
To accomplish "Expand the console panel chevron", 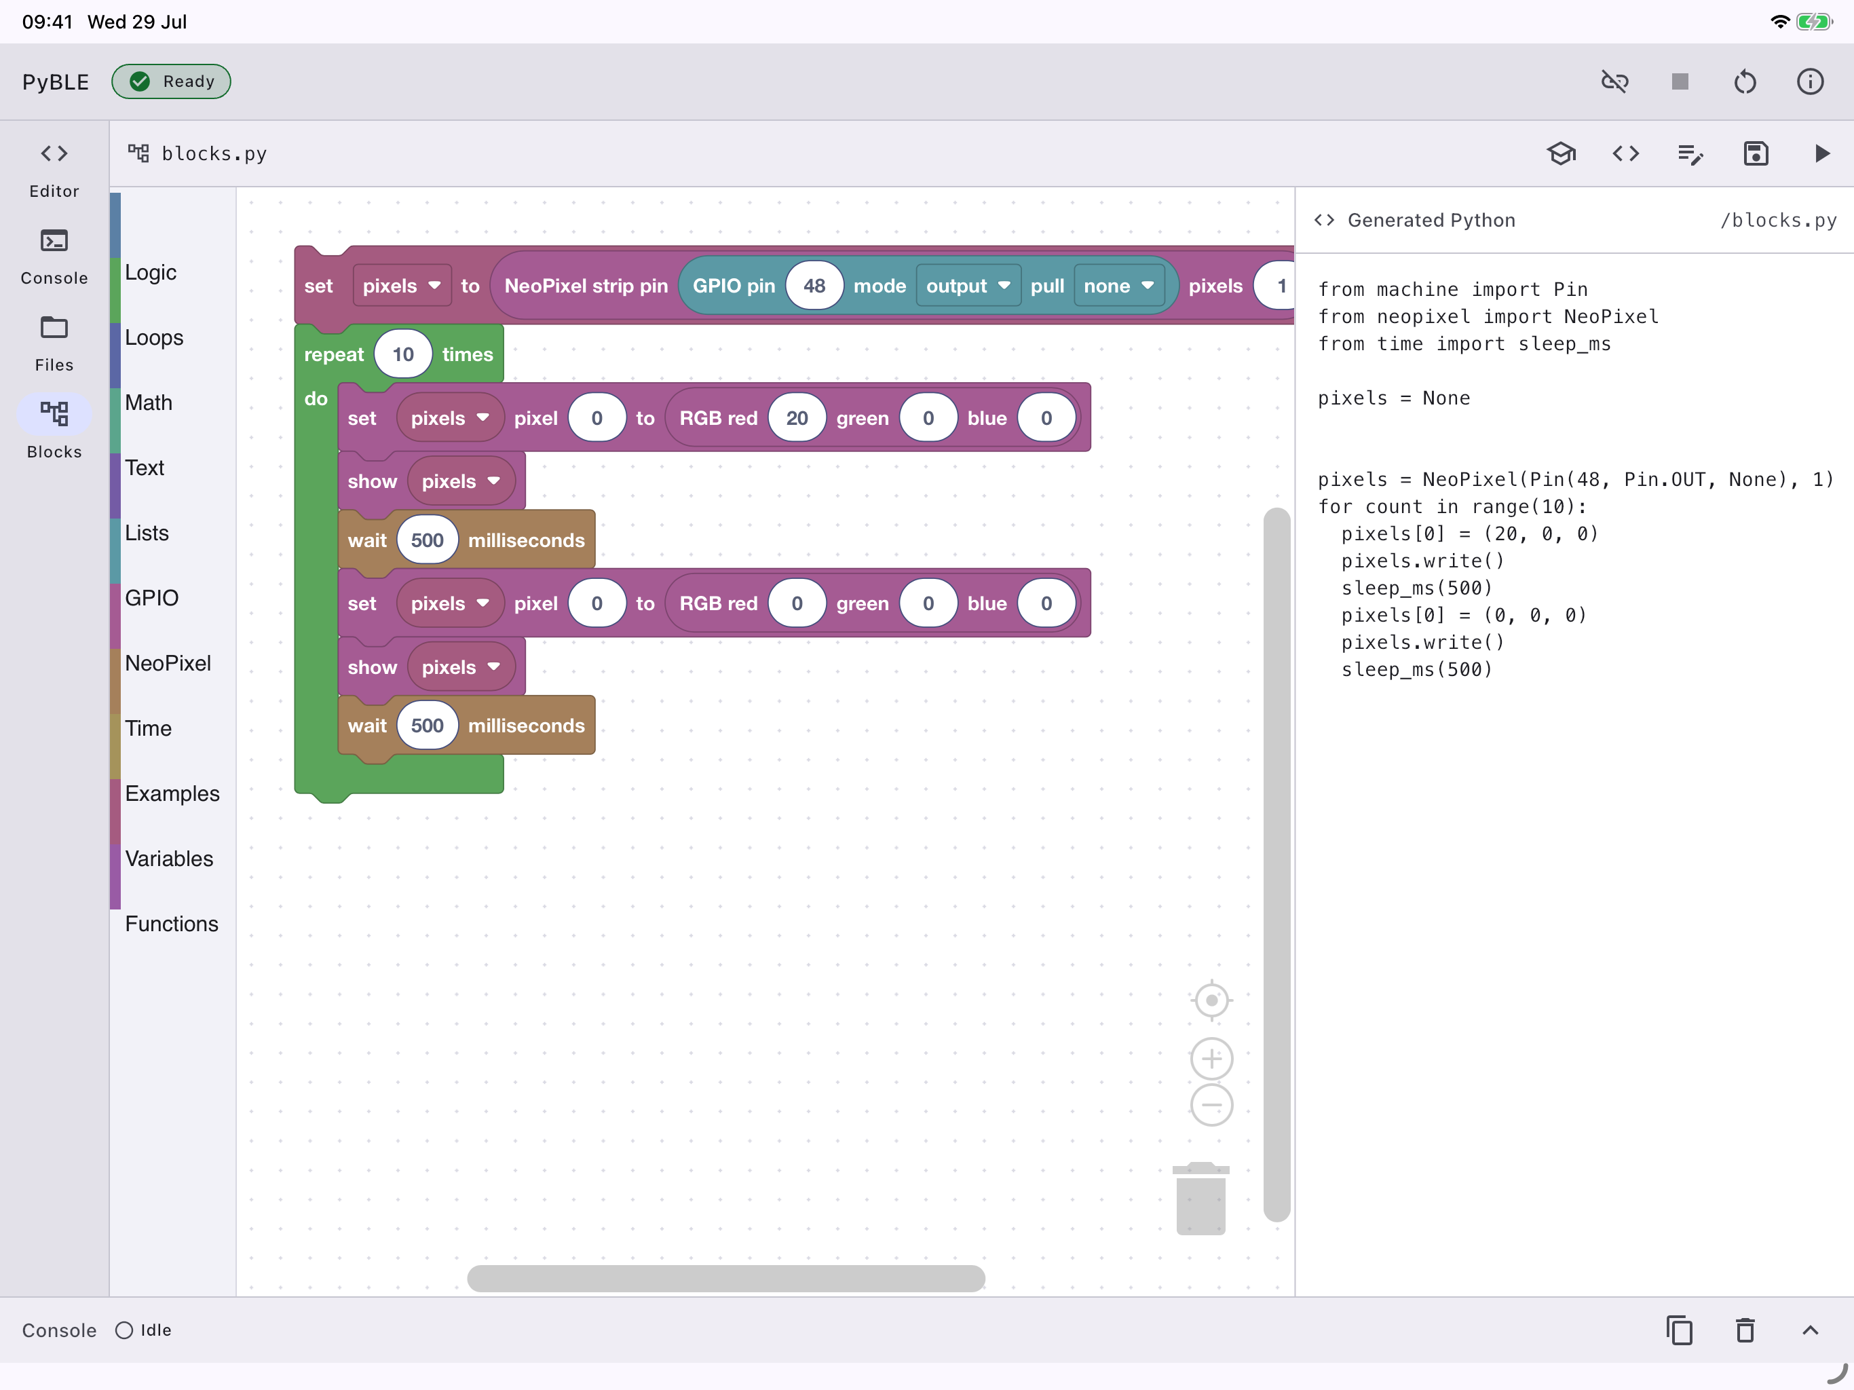I will 1811,1330.
